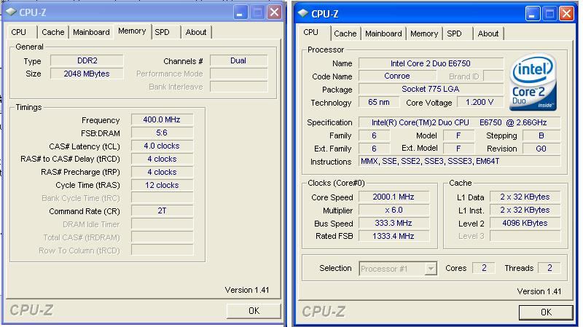Screen dimensions: 583x327
Task: Open Mainboard tab in right window
Action: click(x=383, y=34)
